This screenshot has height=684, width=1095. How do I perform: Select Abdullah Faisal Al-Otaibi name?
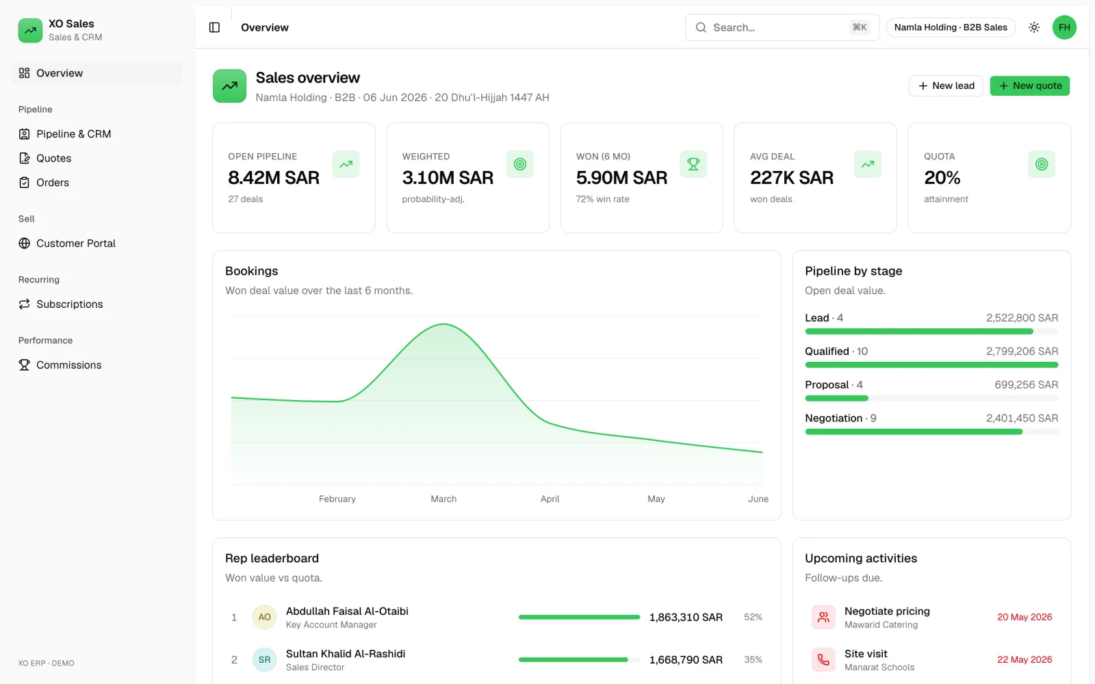coord(347,611)
